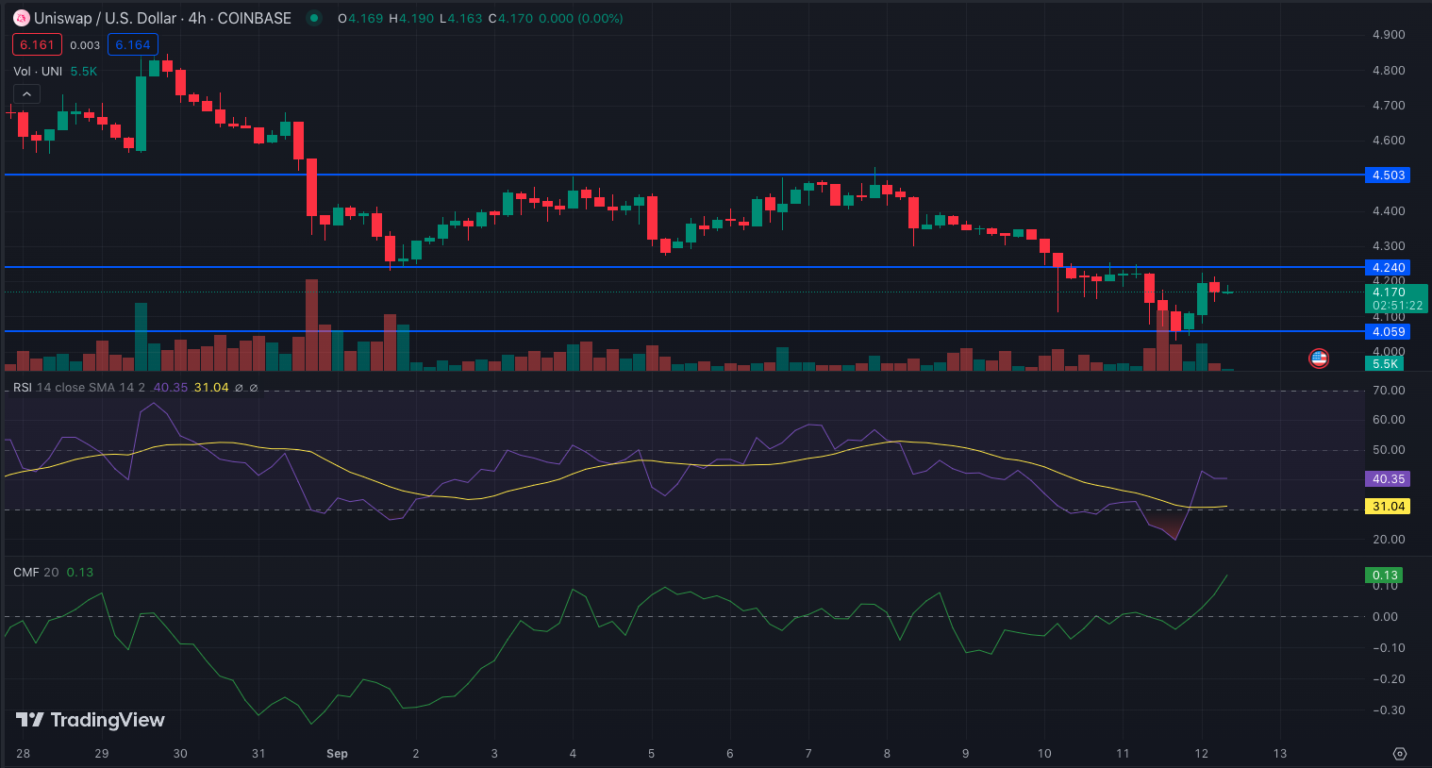Select the CMF 20 indicator legend
This screenshot has width=1432, height=768.
point(36,573)
